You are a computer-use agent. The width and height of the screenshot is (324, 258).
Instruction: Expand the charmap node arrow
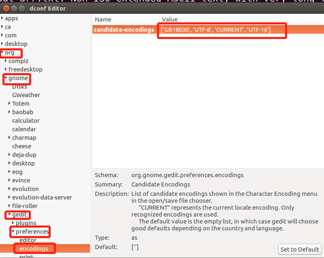tap(9, 137)
